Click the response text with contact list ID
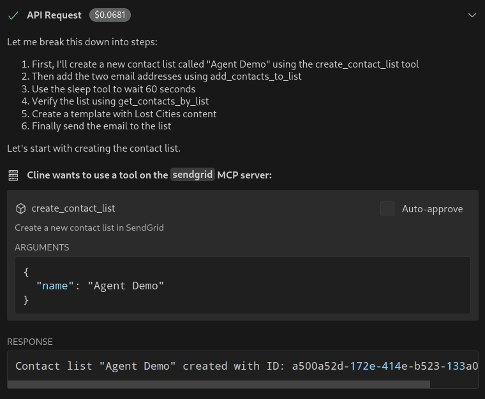The image size is (485, 399). [246, 366]
